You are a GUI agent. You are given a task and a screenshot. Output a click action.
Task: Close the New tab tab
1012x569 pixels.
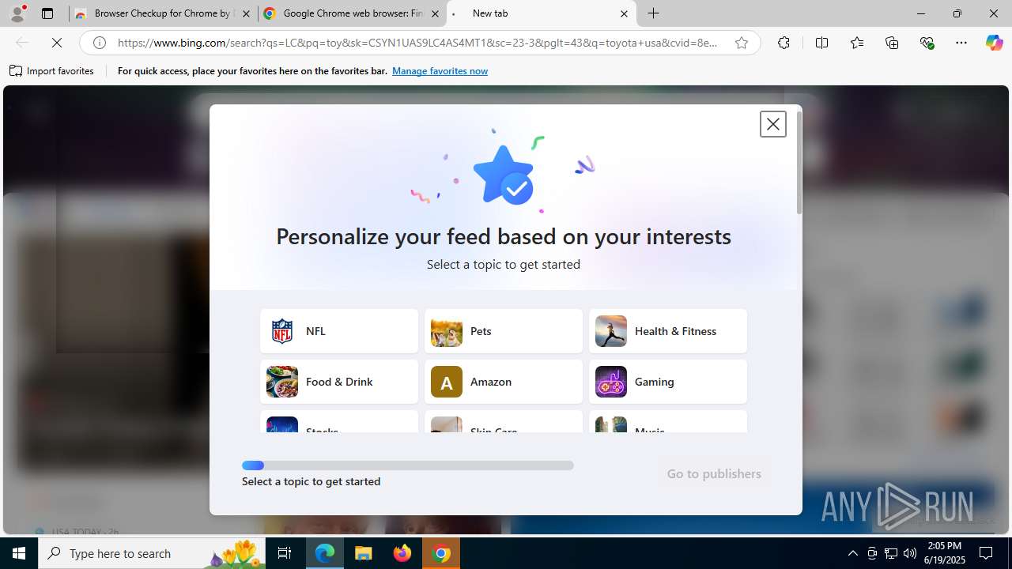click(624, 13)
